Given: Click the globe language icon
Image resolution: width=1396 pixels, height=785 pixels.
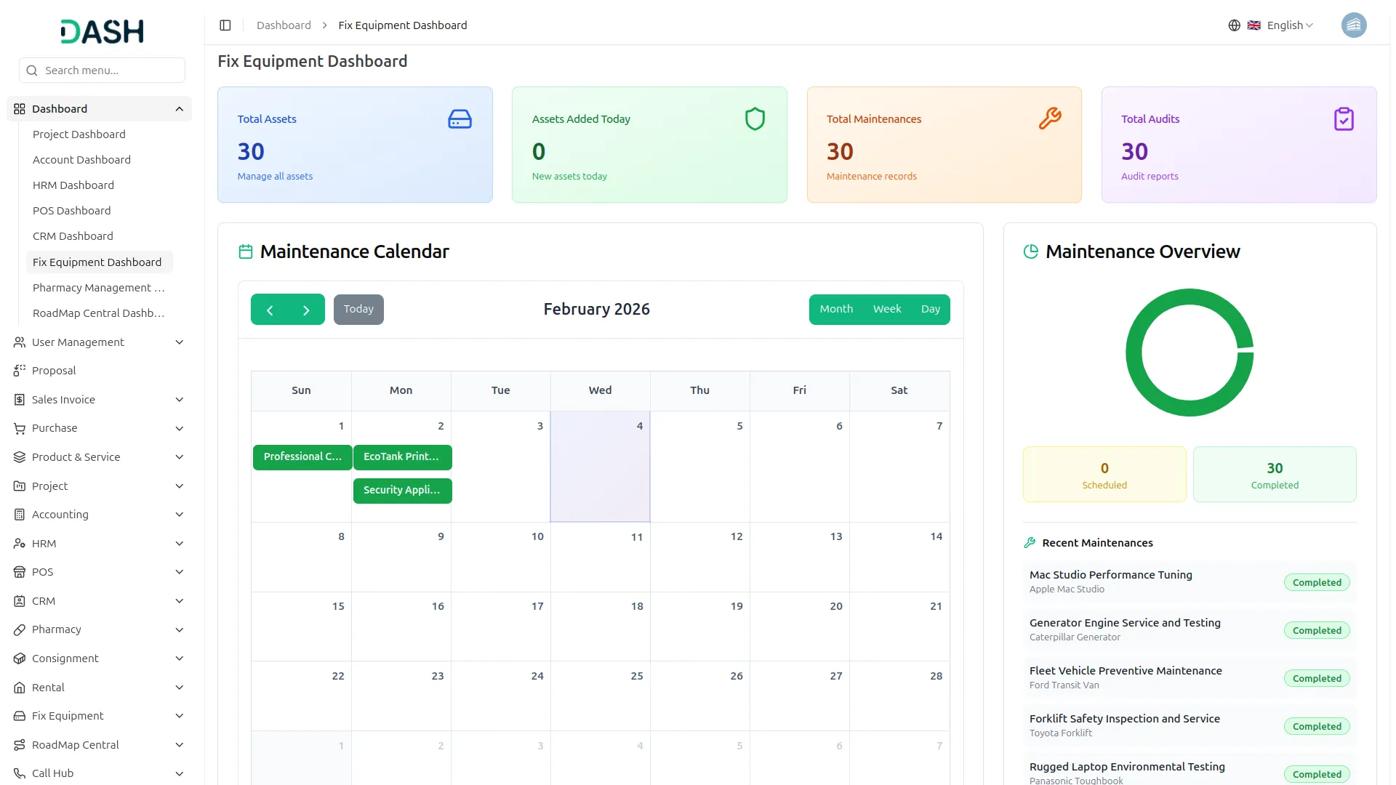Looking at the screenshot, I should pyautogui.click(x=1234, y=25).
